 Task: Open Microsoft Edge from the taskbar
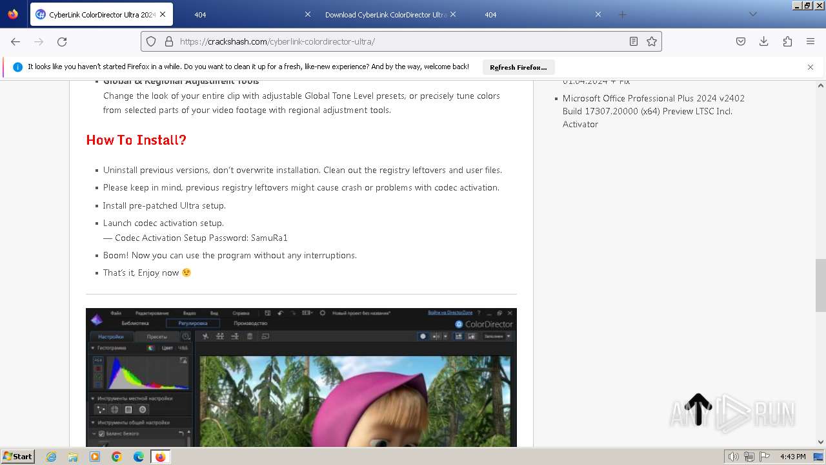(139, 457)
